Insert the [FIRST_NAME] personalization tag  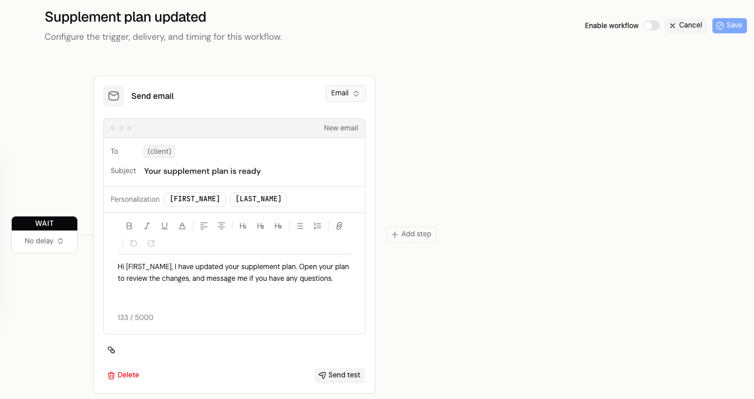[195, 199]
